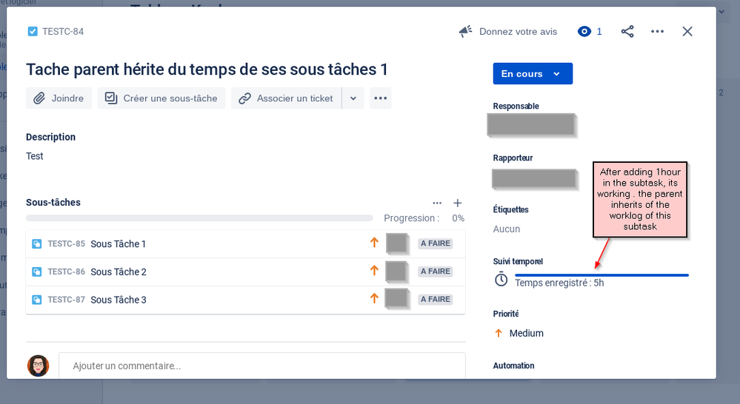
Task: Click Associer un ticket button
Action: (x=286, y=98)
